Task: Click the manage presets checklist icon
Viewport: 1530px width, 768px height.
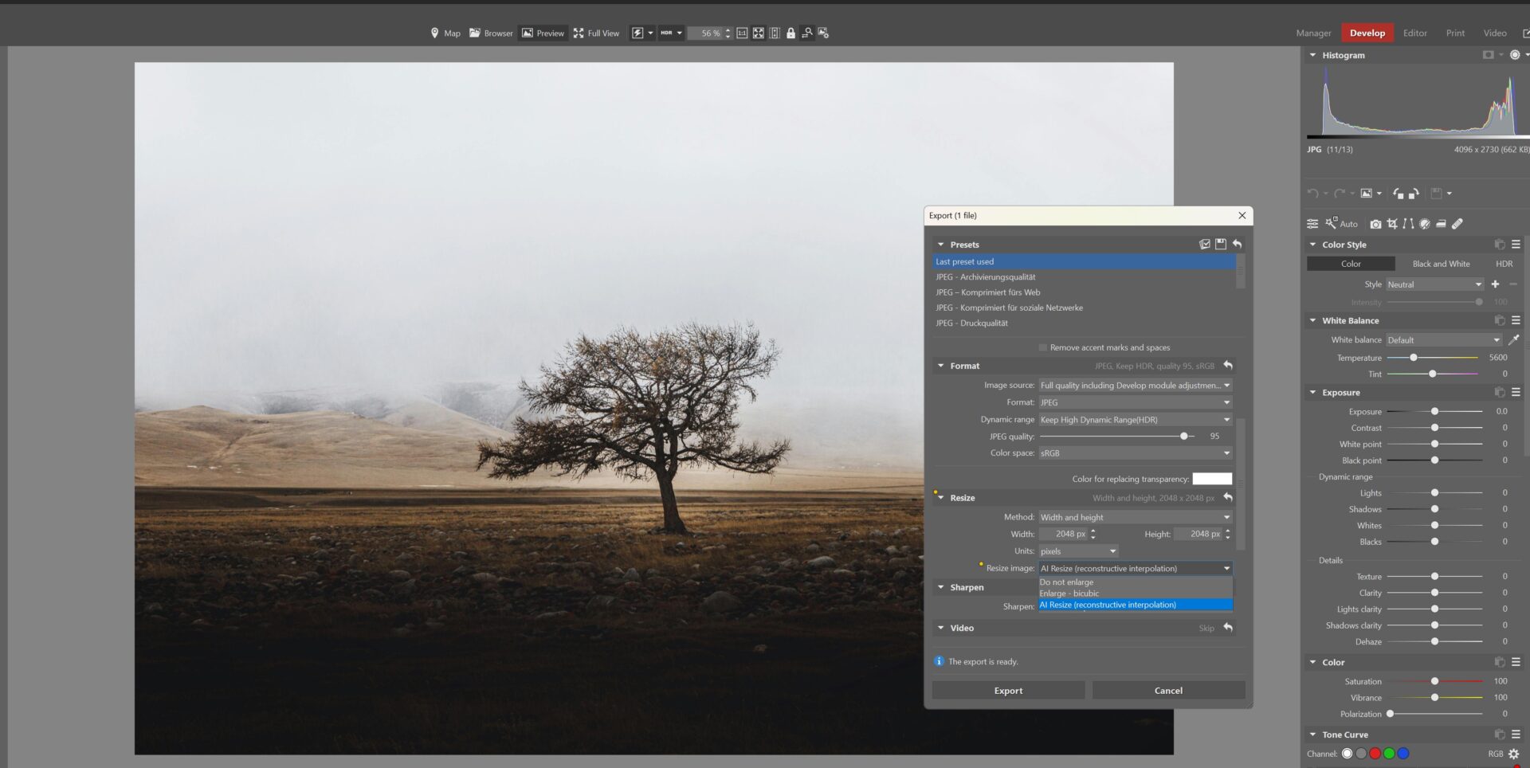Action: tap(1205, 244)
